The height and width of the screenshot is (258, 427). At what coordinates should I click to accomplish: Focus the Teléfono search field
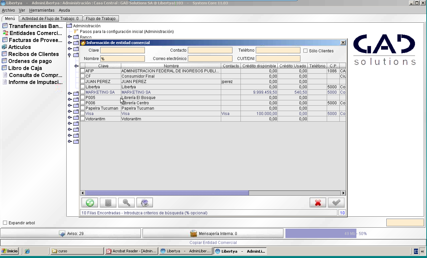click(x=278, y=50)
